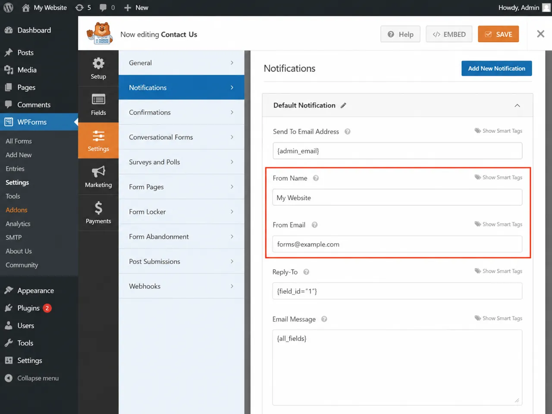Click help icon next to Reply-To
The width and height of the screenshot is (552, 414).
[306, 272]
